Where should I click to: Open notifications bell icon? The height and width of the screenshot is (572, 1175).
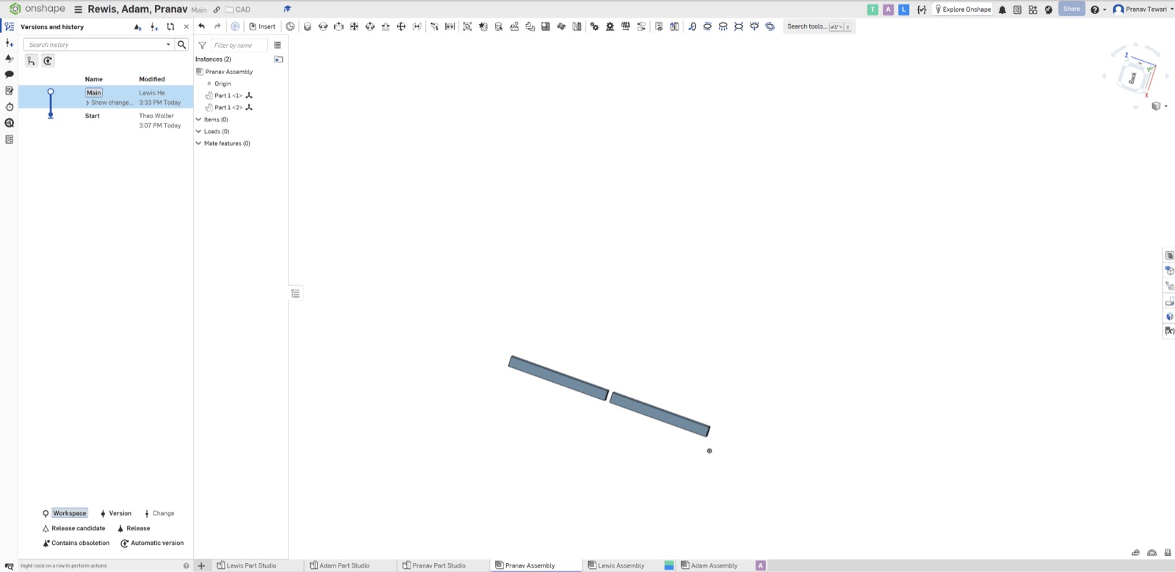pyautogui.click(x=1002, y=10)
